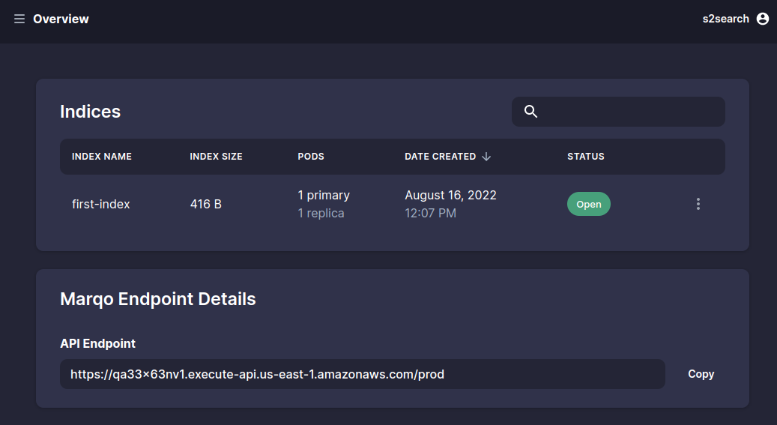
Task: Click the s2search username label
Action: pos(725,19)
